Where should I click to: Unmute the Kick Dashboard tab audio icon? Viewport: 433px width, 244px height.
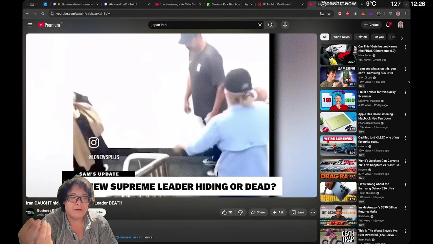click(246, 4)
